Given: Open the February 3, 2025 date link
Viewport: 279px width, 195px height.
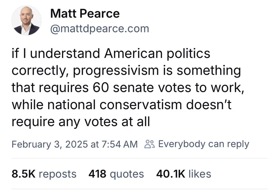Looking at the screenshot, I should [x=50, y=144].
